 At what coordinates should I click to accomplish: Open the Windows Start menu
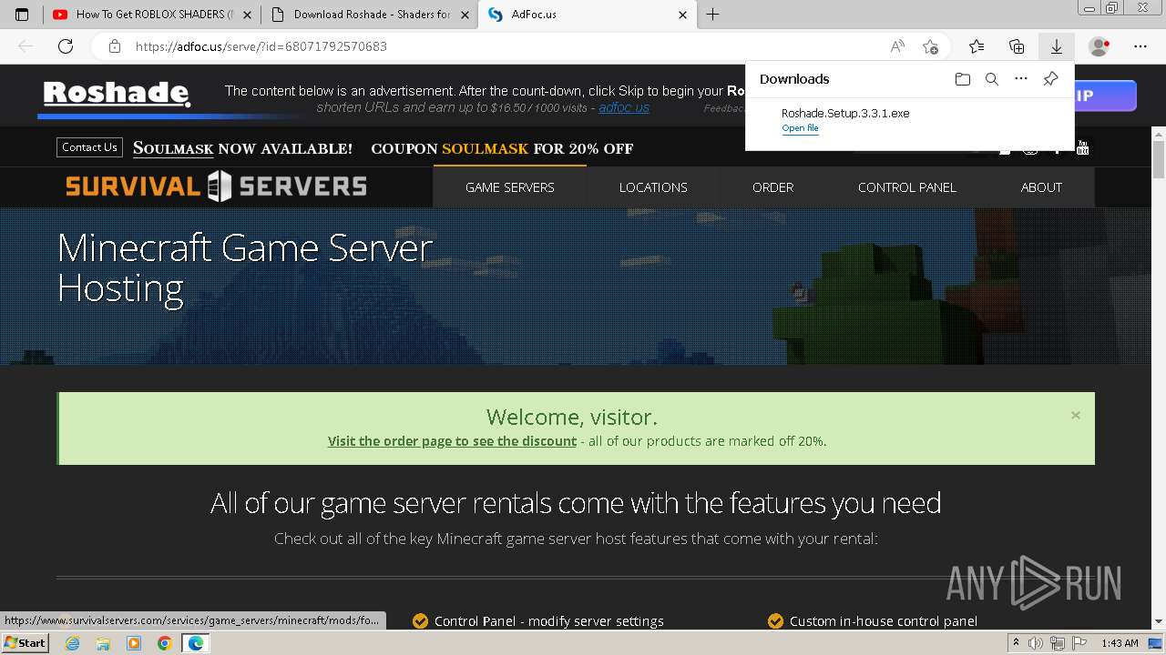pyautogui.click(x=26, y=643)
